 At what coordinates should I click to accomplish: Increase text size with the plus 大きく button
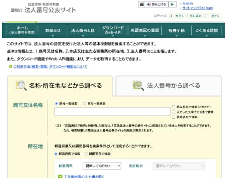click(x=177, y=16)
